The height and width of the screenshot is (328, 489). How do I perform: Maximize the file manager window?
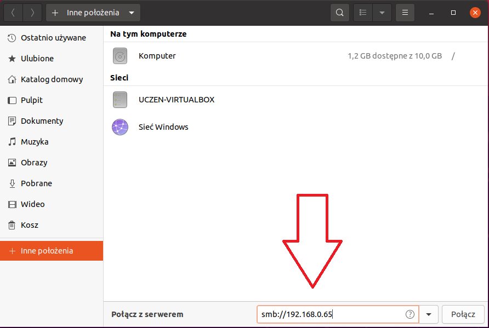(453, 13)
